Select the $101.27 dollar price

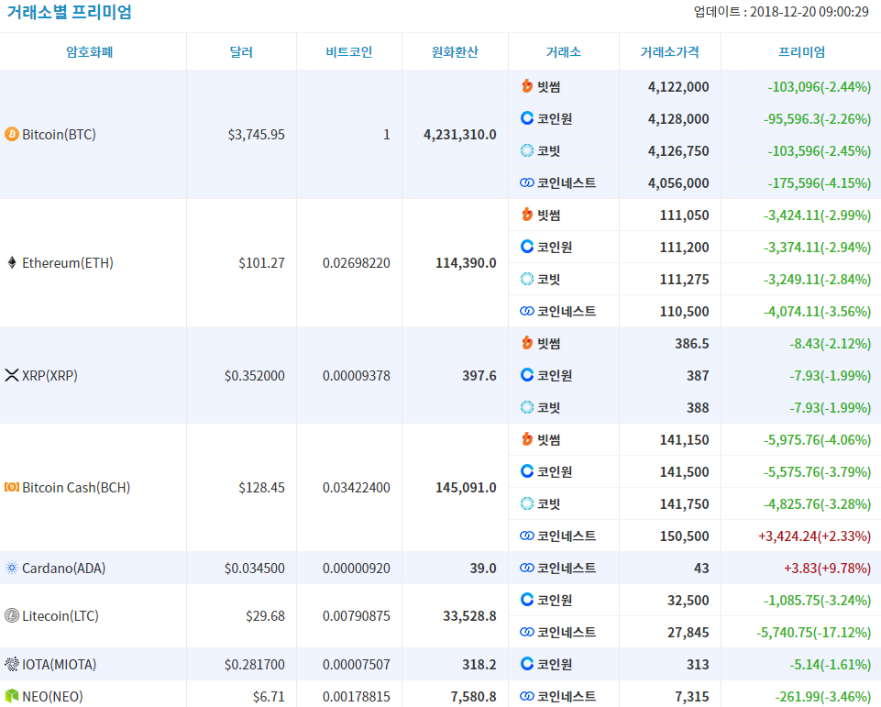click(261, 262)
